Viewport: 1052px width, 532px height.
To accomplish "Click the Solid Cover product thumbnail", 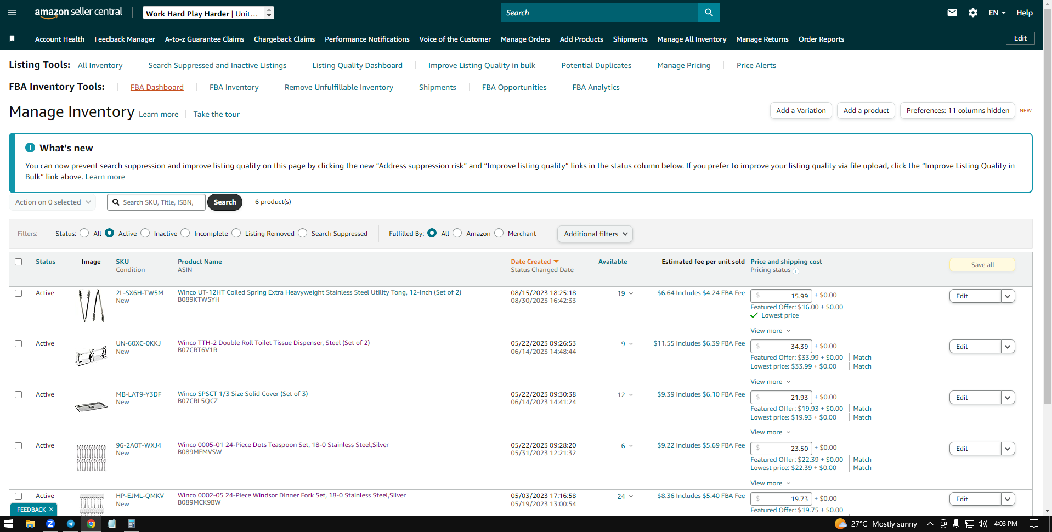I will [x=91, y=406].
